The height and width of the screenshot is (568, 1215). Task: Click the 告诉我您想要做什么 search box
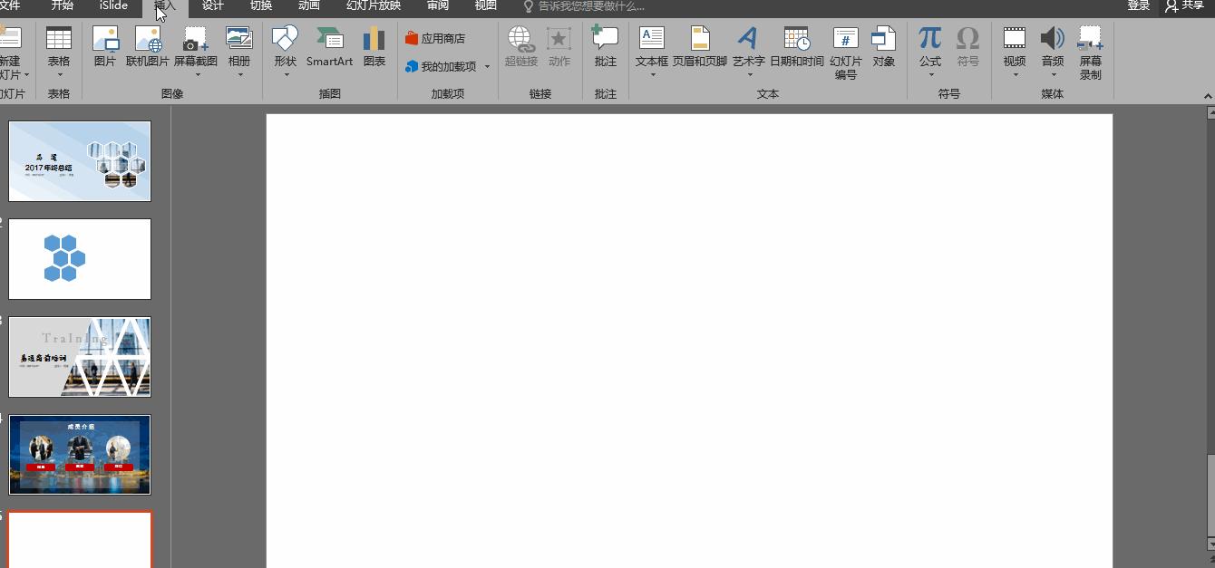[591, 6]
